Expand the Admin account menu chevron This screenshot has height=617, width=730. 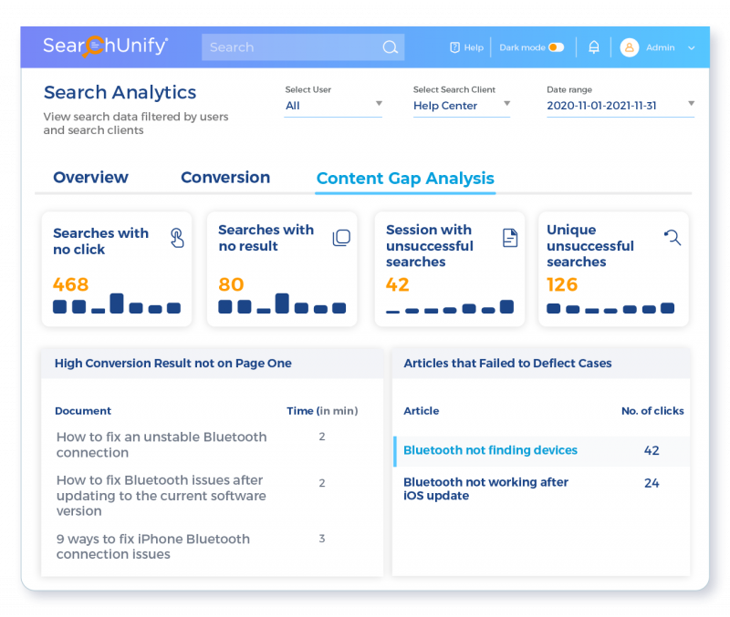click(692, 48)
